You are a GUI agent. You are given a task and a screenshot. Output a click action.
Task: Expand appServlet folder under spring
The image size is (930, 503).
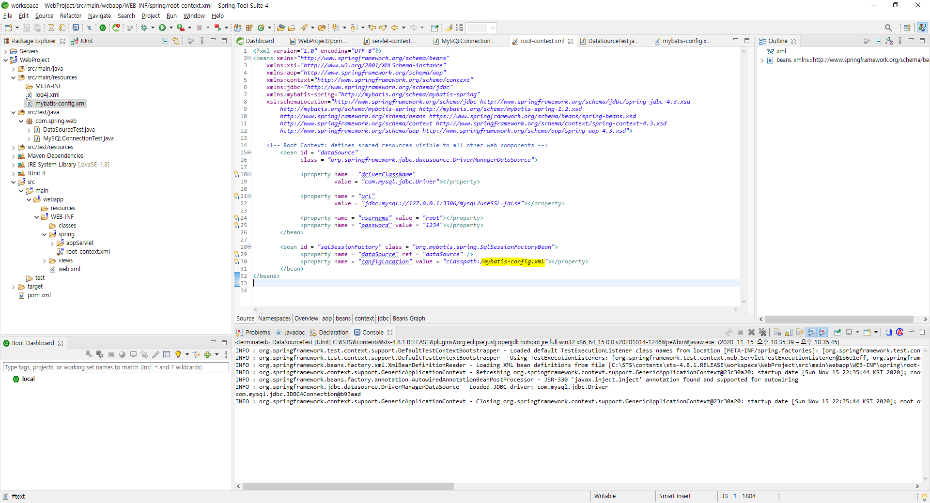[52, 243]
